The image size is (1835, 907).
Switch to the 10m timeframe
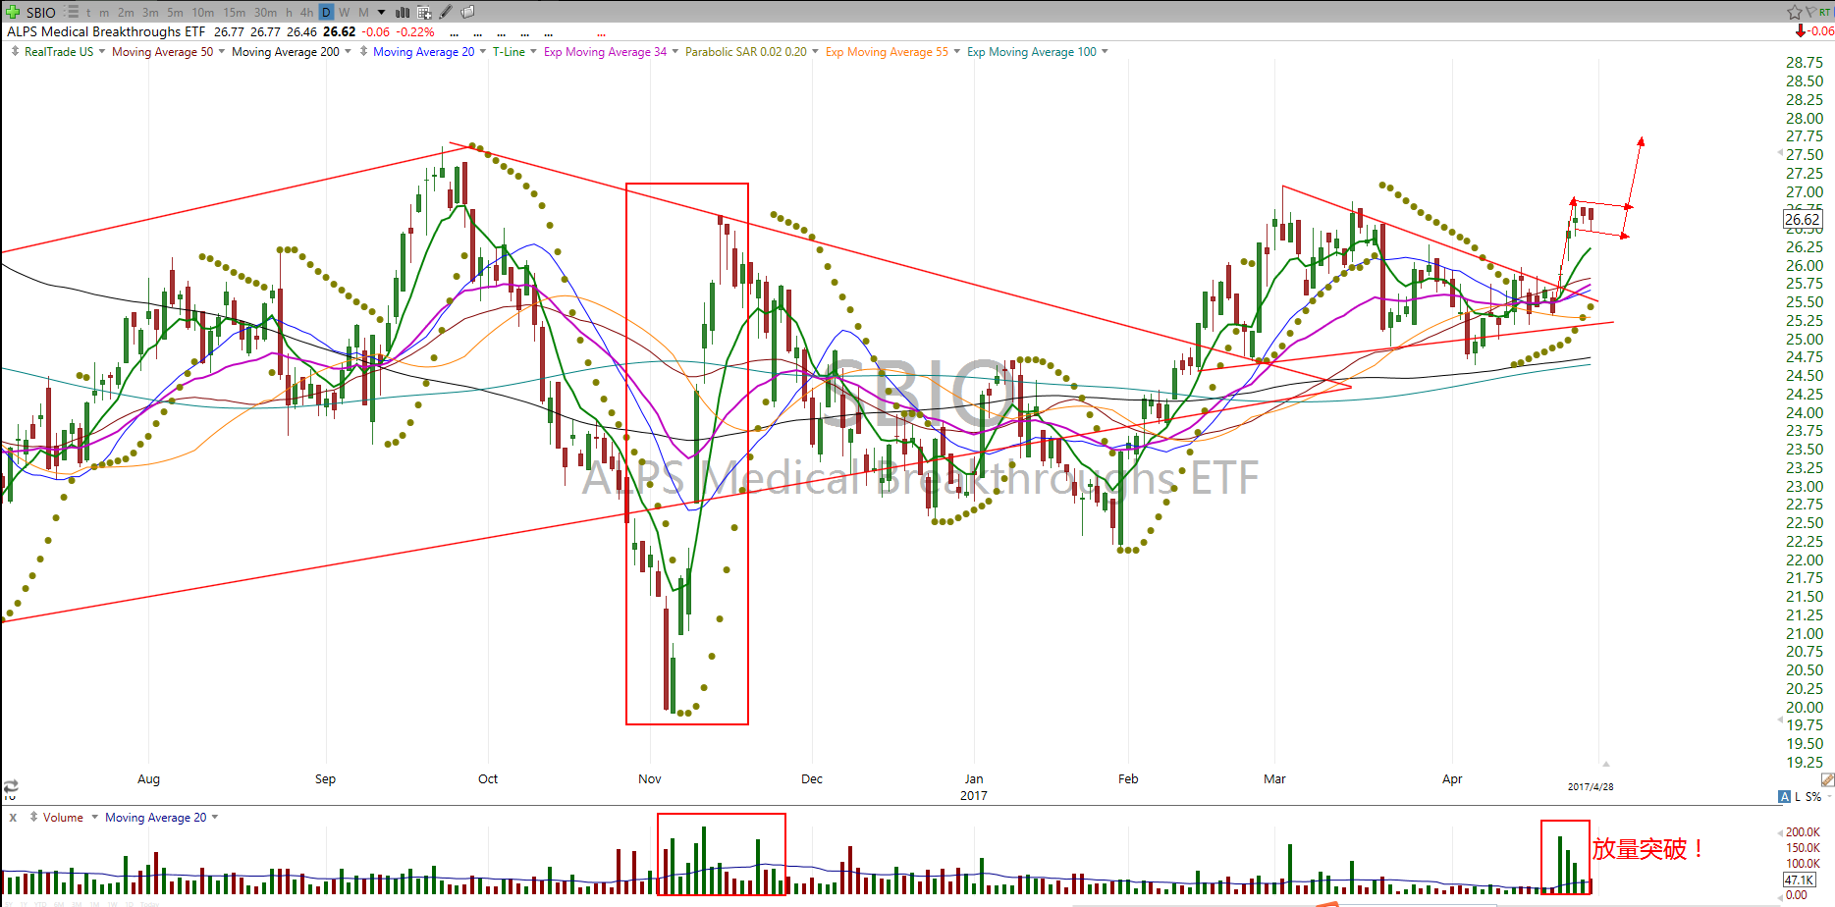tap(203, 13)
